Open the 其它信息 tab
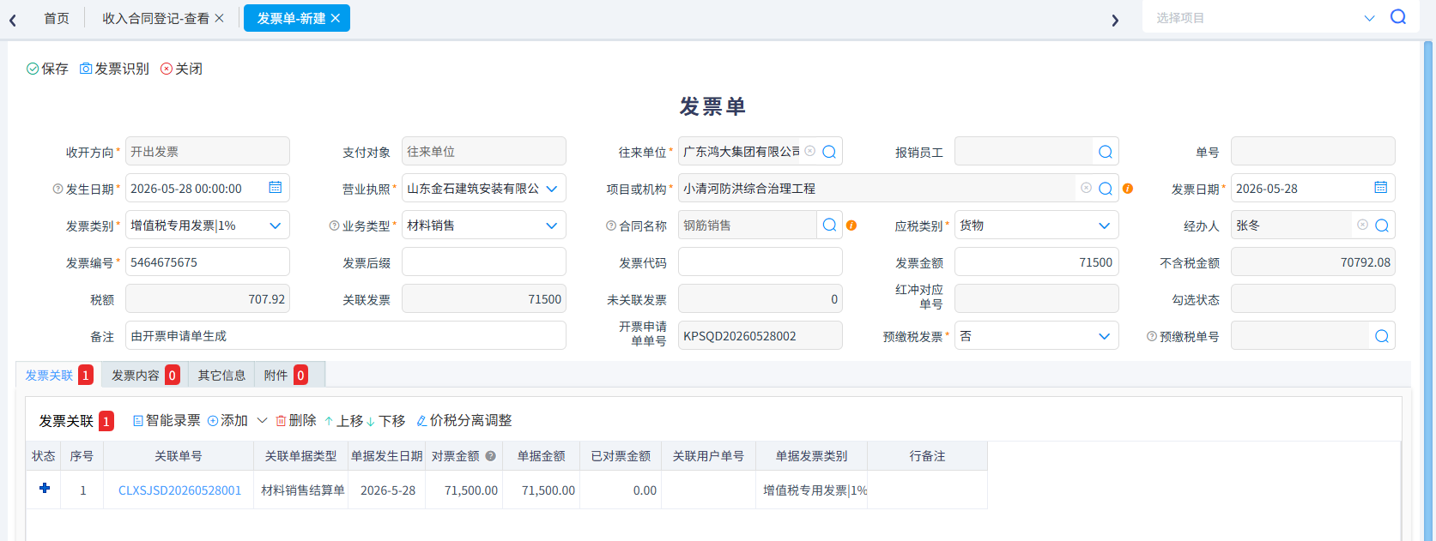1436x541 pixels. [221, 375]
